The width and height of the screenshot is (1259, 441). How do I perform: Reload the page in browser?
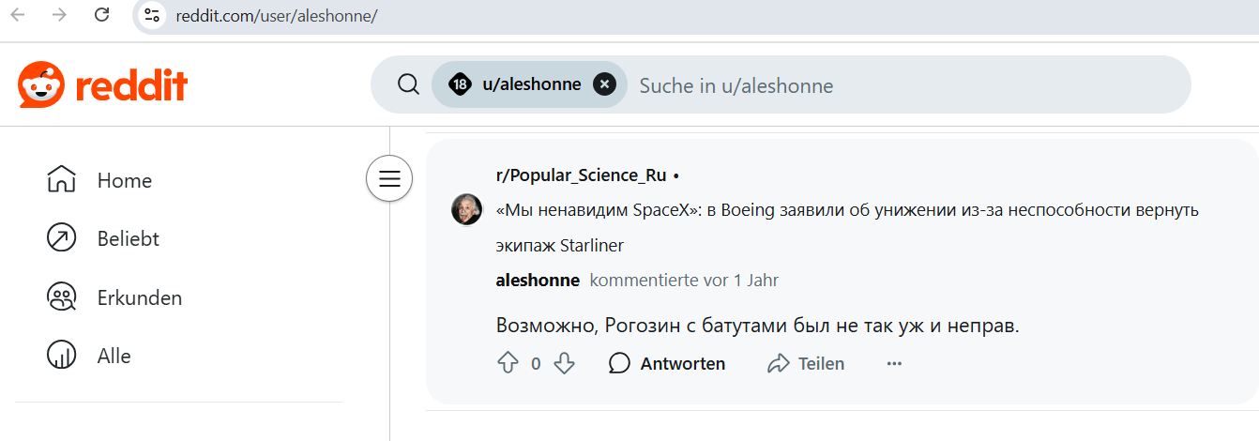102,15
